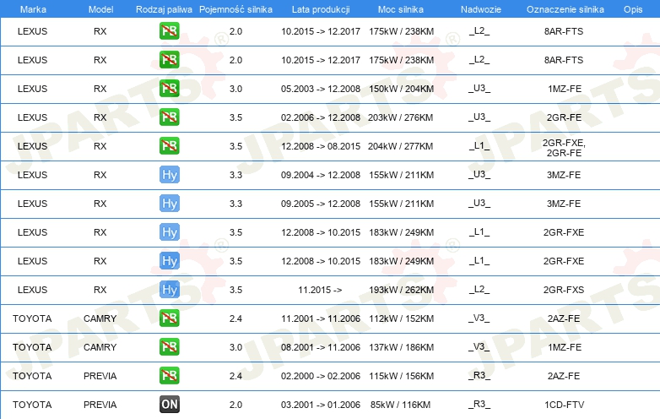Image resolution: width=660 pixels, height=419 pixels.
Task: Click the Nadwozie column header
Action: 481,9
